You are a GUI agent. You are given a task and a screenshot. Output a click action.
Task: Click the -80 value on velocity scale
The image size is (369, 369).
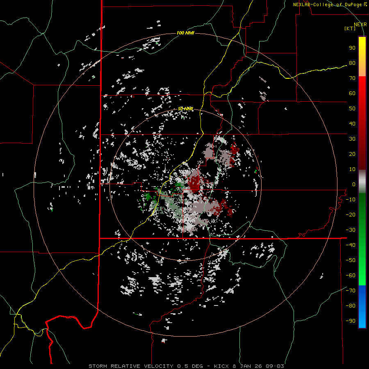click(351, 306)
